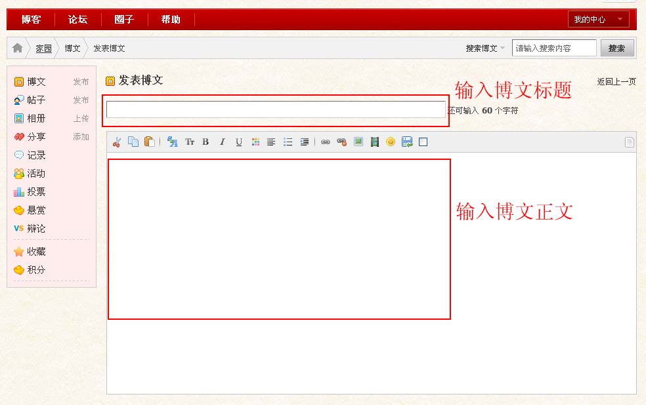This screenshot has width=646, height=405.
Task: Toggle italic formatting in editor
Action: click(222, 142)
